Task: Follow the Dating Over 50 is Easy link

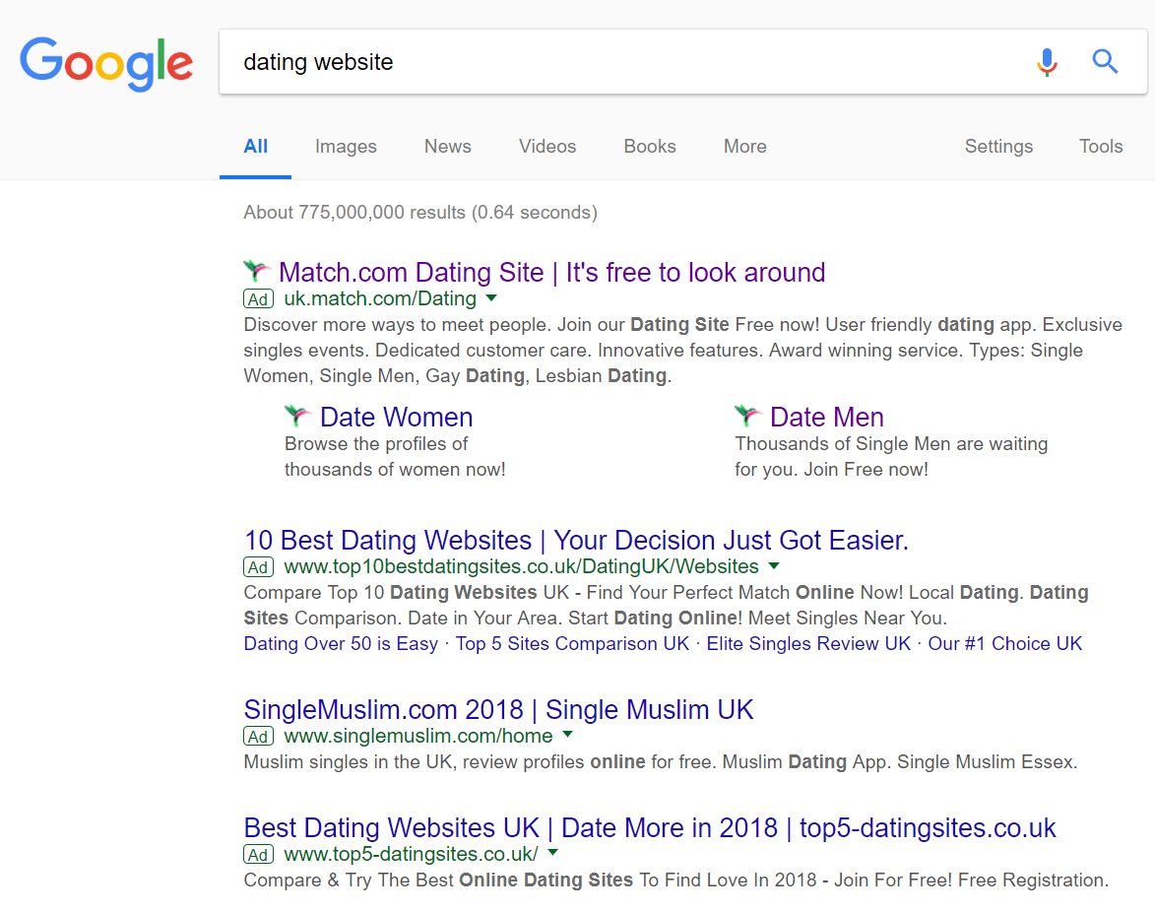Action: (341, 643)
